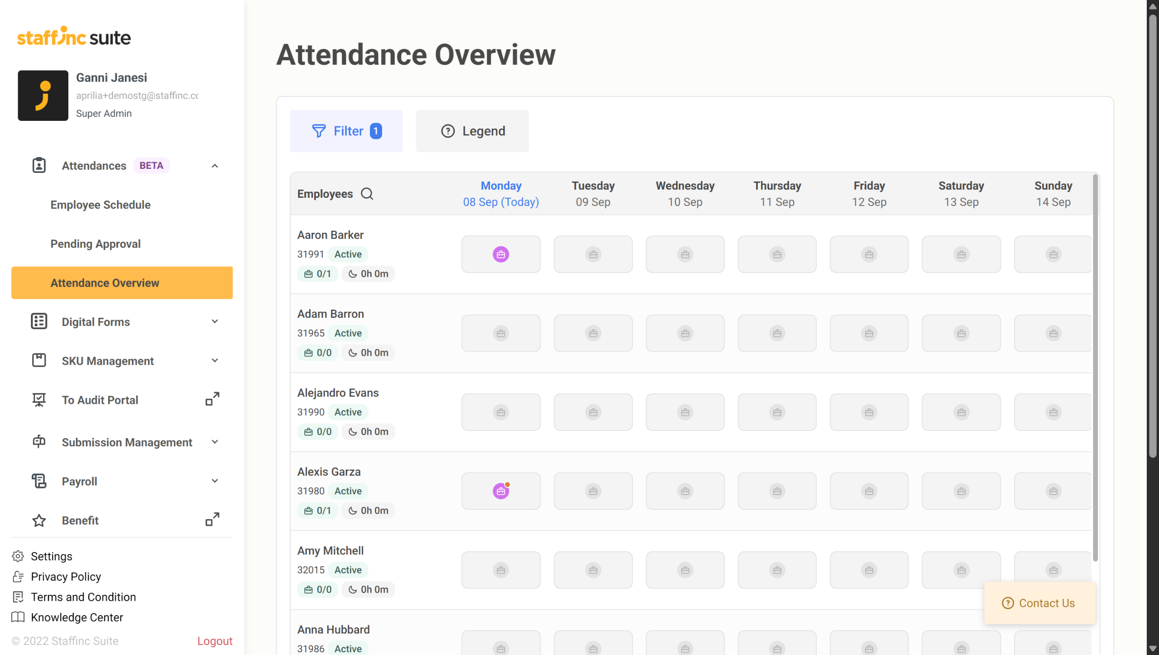Click the Settings gear icon
1159x655 pixels.
click(18, 556)
